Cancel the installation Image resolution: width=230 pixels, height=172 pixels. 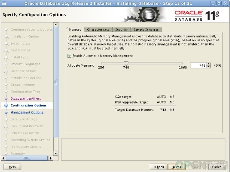pos(217,167)
